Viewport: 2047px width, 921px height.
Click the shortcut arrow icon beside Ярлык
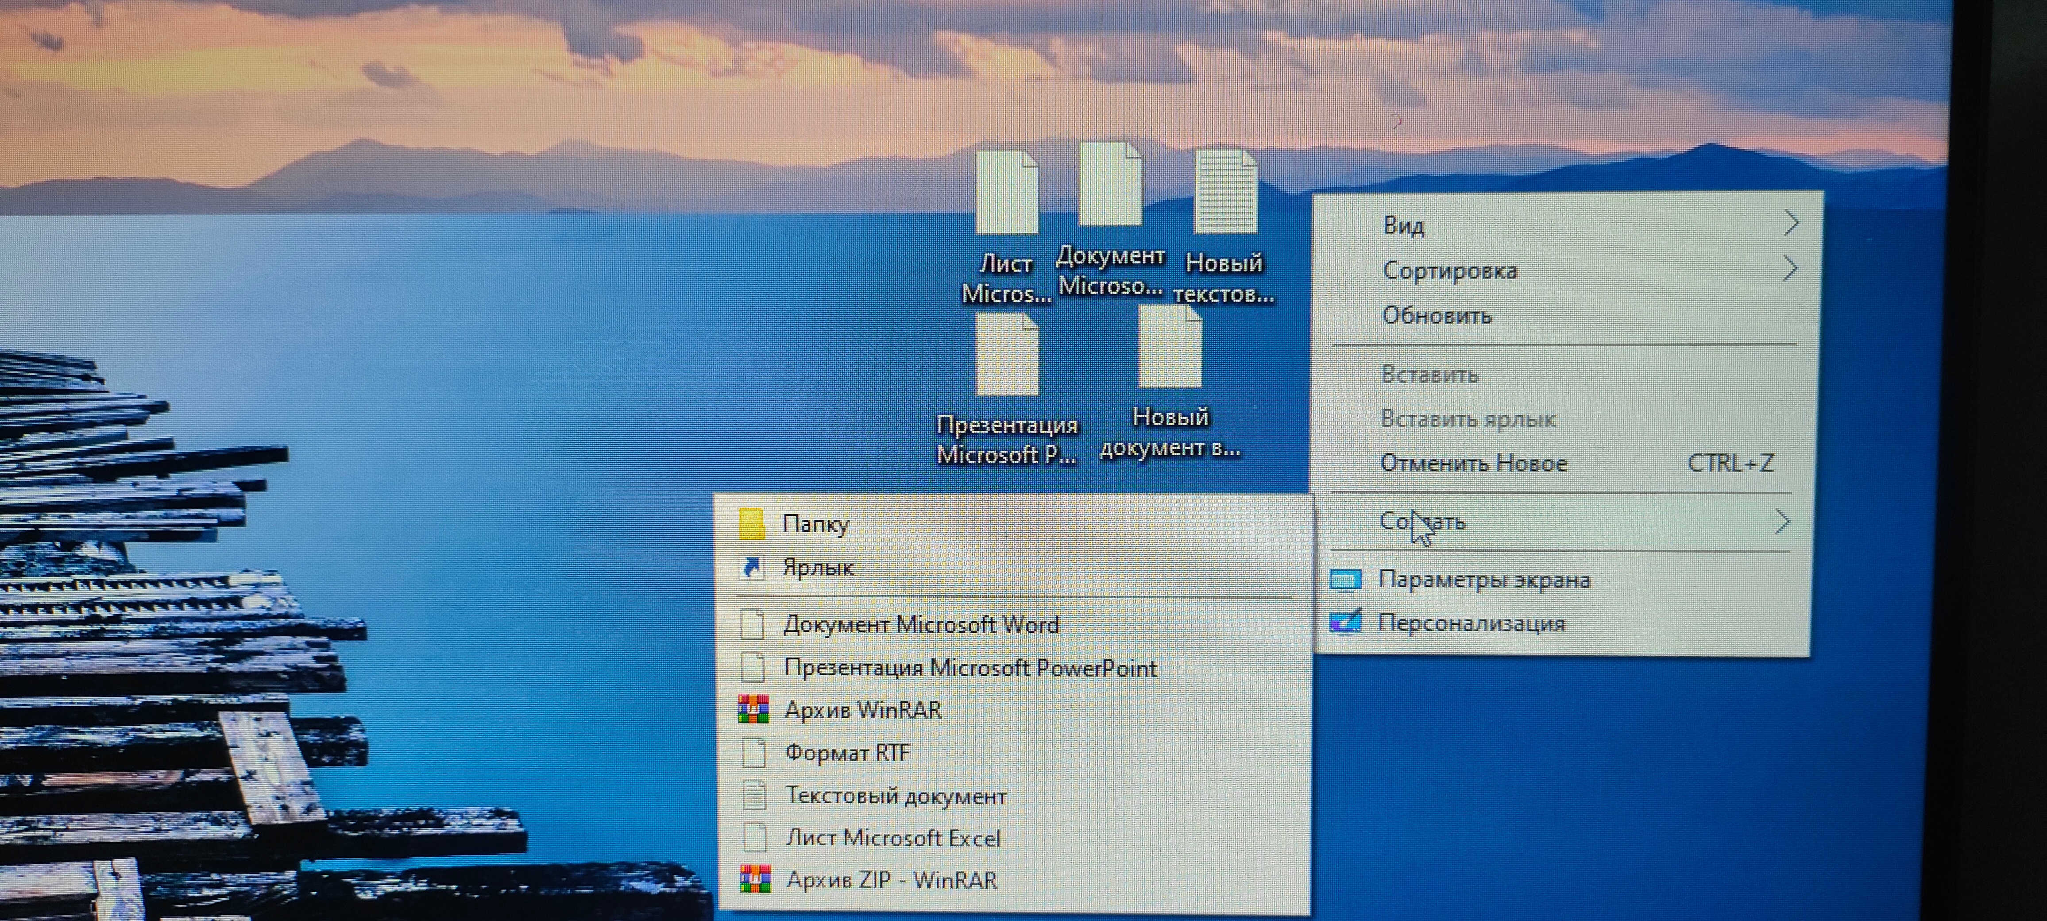click(751, 567)
